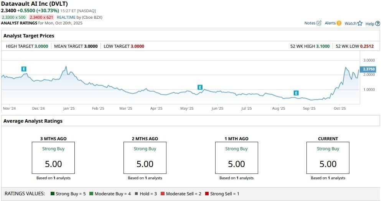This screenshot has height=201, width=382.
Task: Click the Hold gray legend swatch
Action: (136, 194)
